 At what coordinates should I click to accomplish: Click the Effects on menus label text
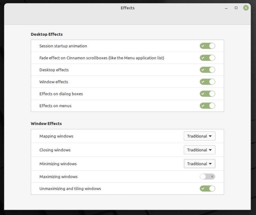tap(55, 106)
